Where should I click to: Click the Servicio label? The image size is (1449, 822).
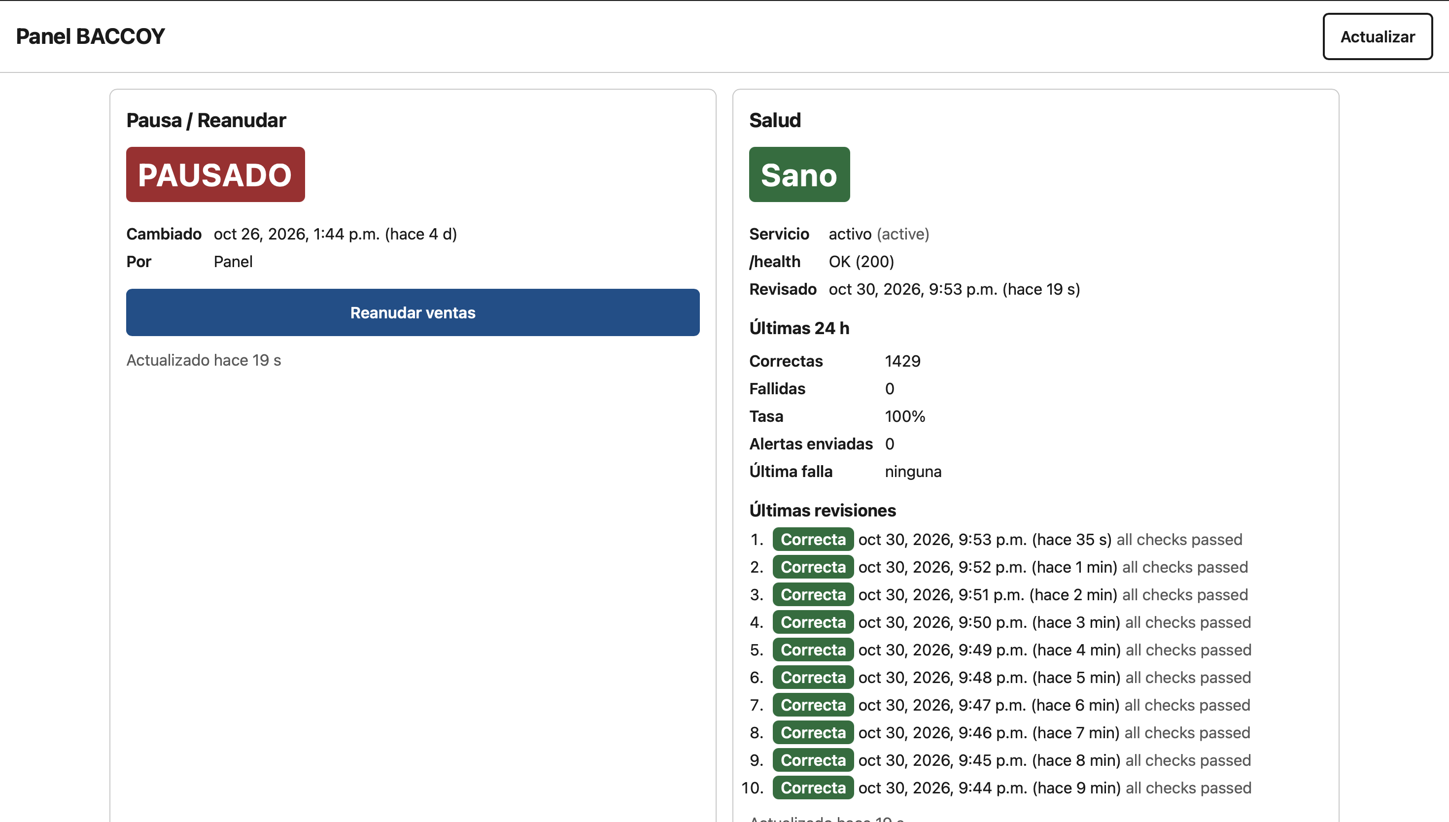click(779, 234)
